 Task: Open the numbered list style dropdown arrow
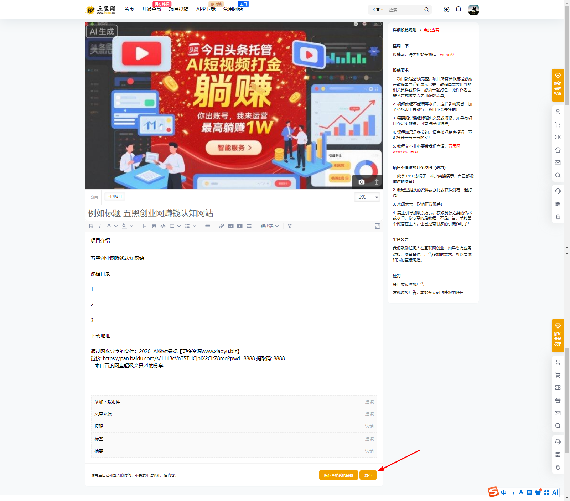tap(179, 226)
